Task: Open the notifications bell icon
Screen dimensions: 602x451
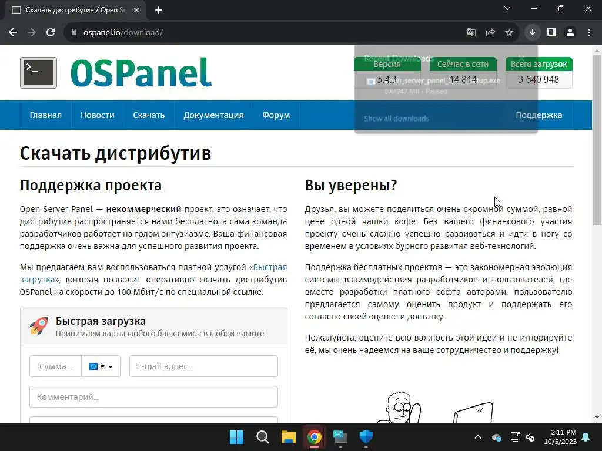Action: click(x=586, y=437)
